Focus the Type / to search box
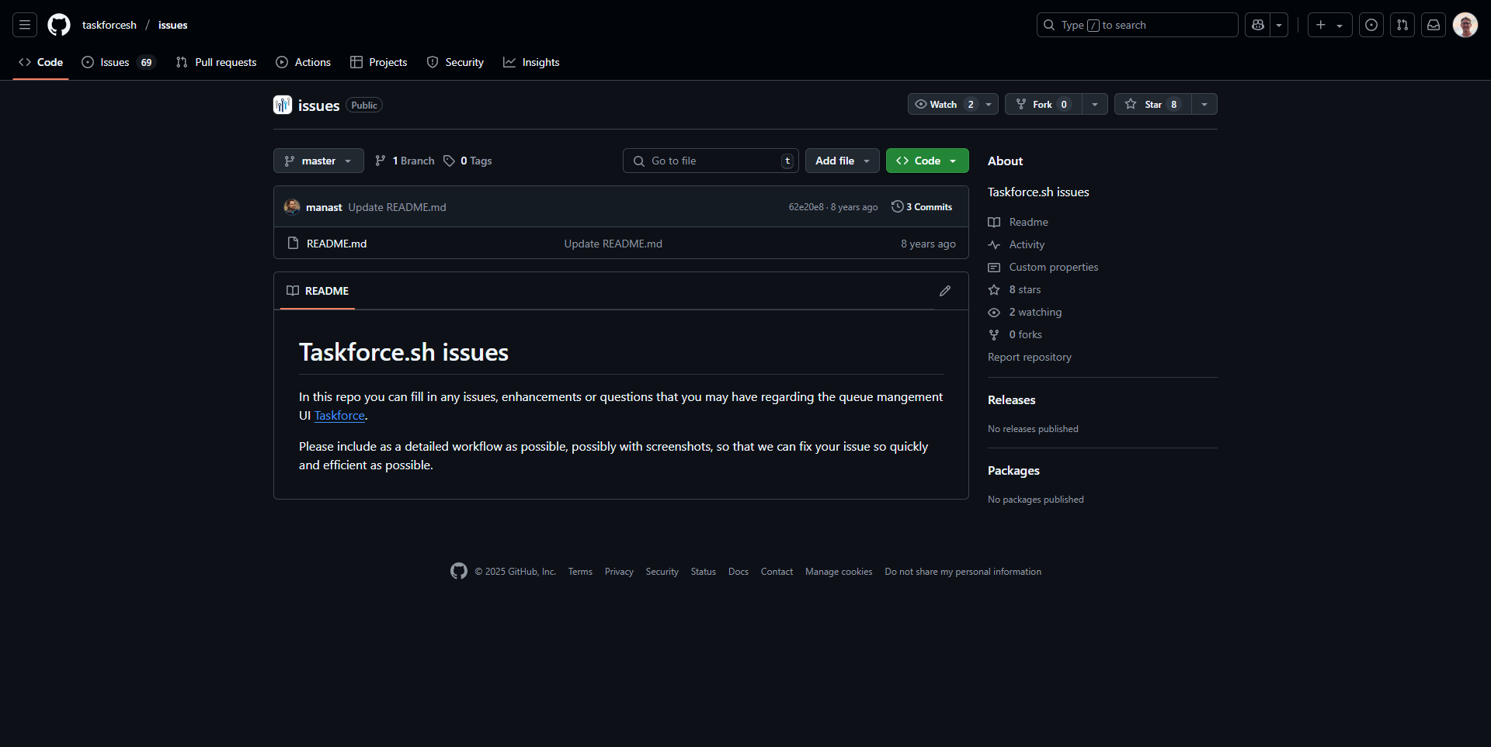 point(1137,25)
